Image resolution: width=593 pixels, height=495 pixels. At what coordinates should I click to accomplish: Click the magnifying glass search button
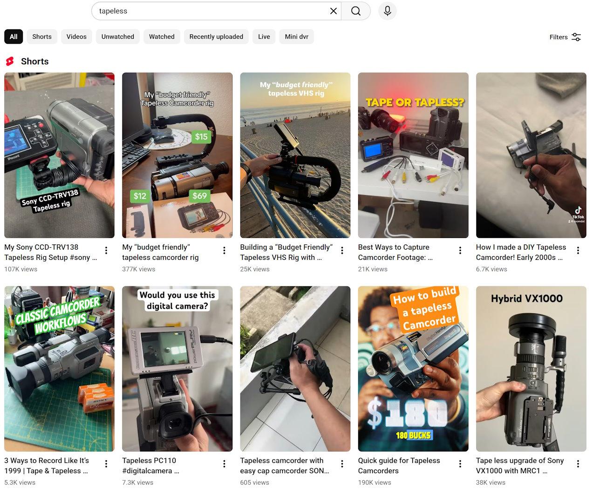356,11
